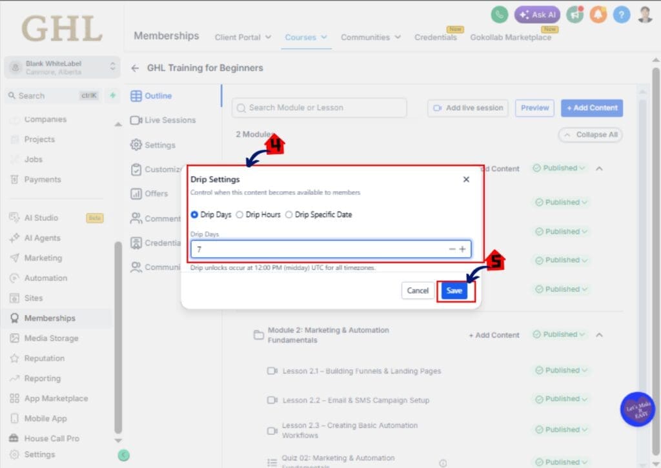
Task: Open Payments in sidebar
Action: [42, 179]
